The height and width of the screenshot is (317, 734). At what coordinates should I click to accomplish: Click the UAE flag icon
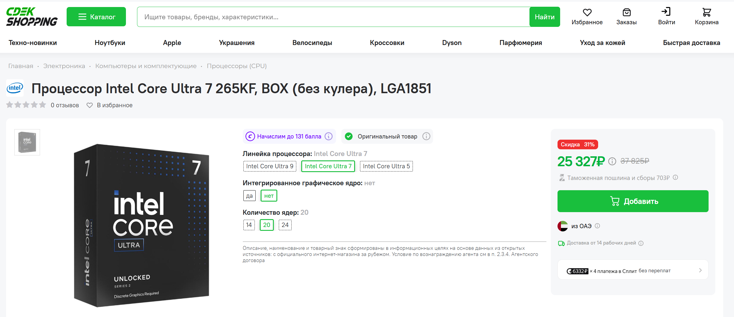pyautogui.click(x=563, y=226)
